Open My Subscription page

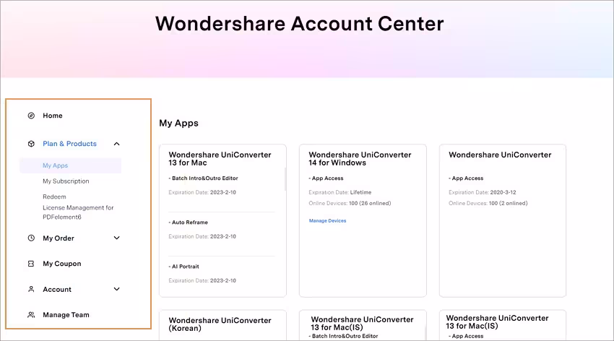[66, 181]
